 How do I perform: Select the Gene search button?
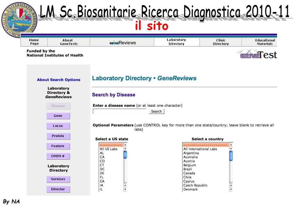(x=58, y=116)
